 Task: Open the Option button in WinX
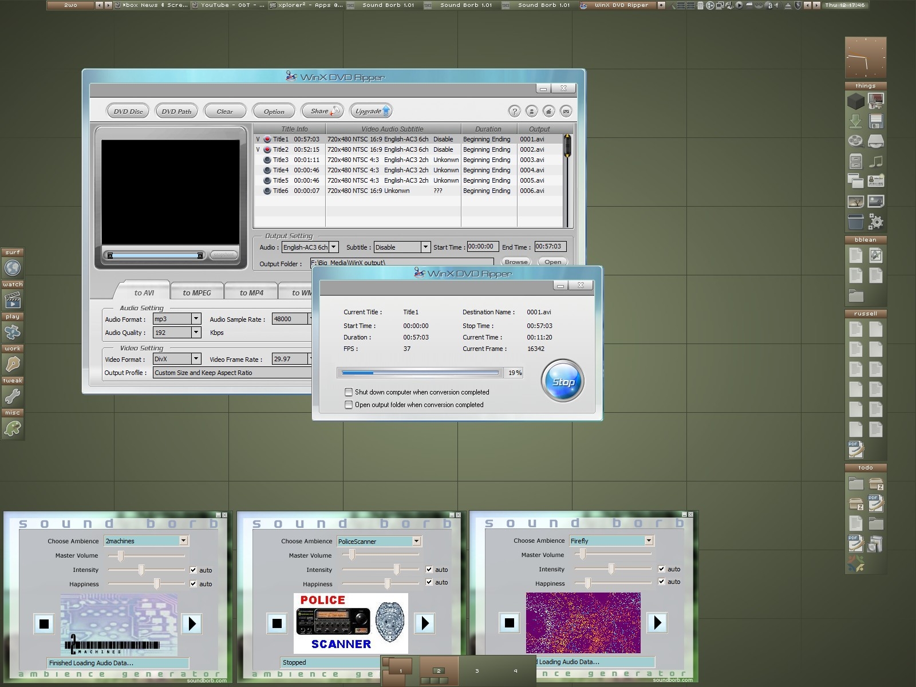pos(274,112)
